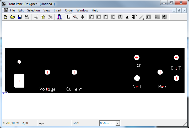
Task: Open a file with the folder icon
Action: point(12,17)
